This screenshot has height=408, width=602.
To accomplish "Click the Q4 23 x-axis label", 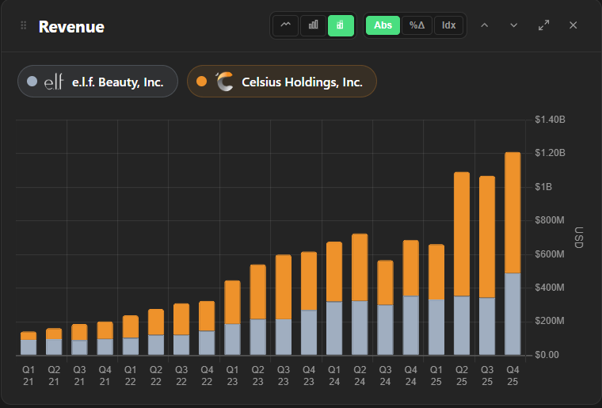I will (x=309, y=376).
